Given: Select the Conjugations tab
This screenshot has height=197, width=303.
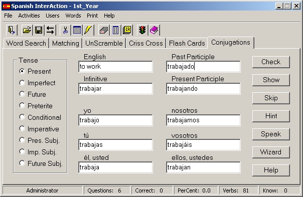Looking at the screenshot, I should [x=231, y=43].
